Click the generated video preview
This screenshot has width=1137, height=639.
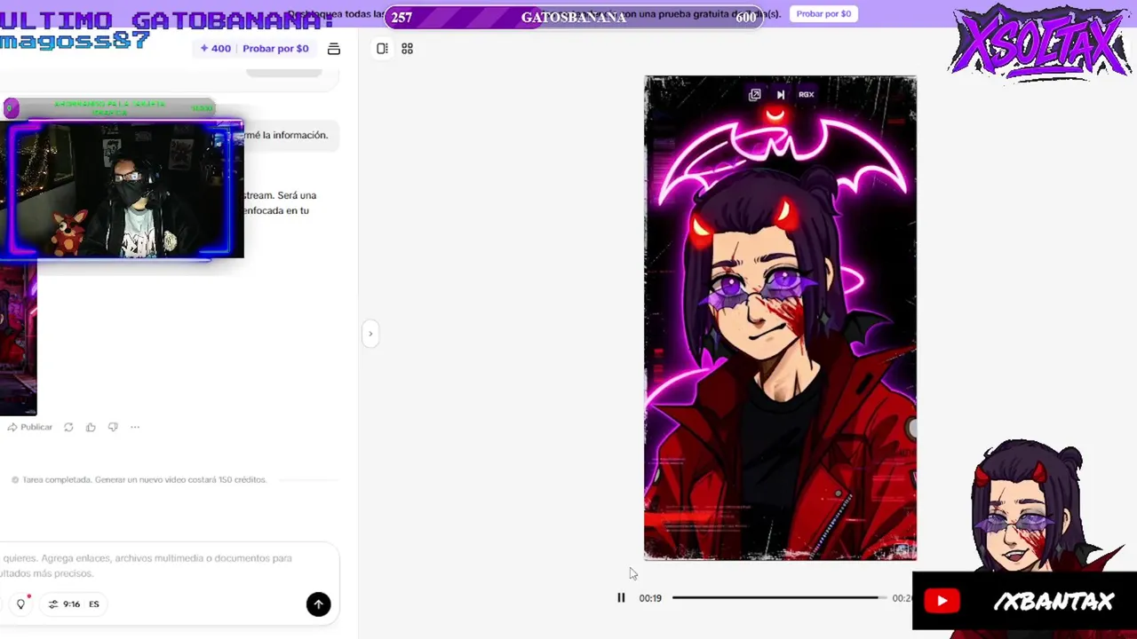point(780,318)
